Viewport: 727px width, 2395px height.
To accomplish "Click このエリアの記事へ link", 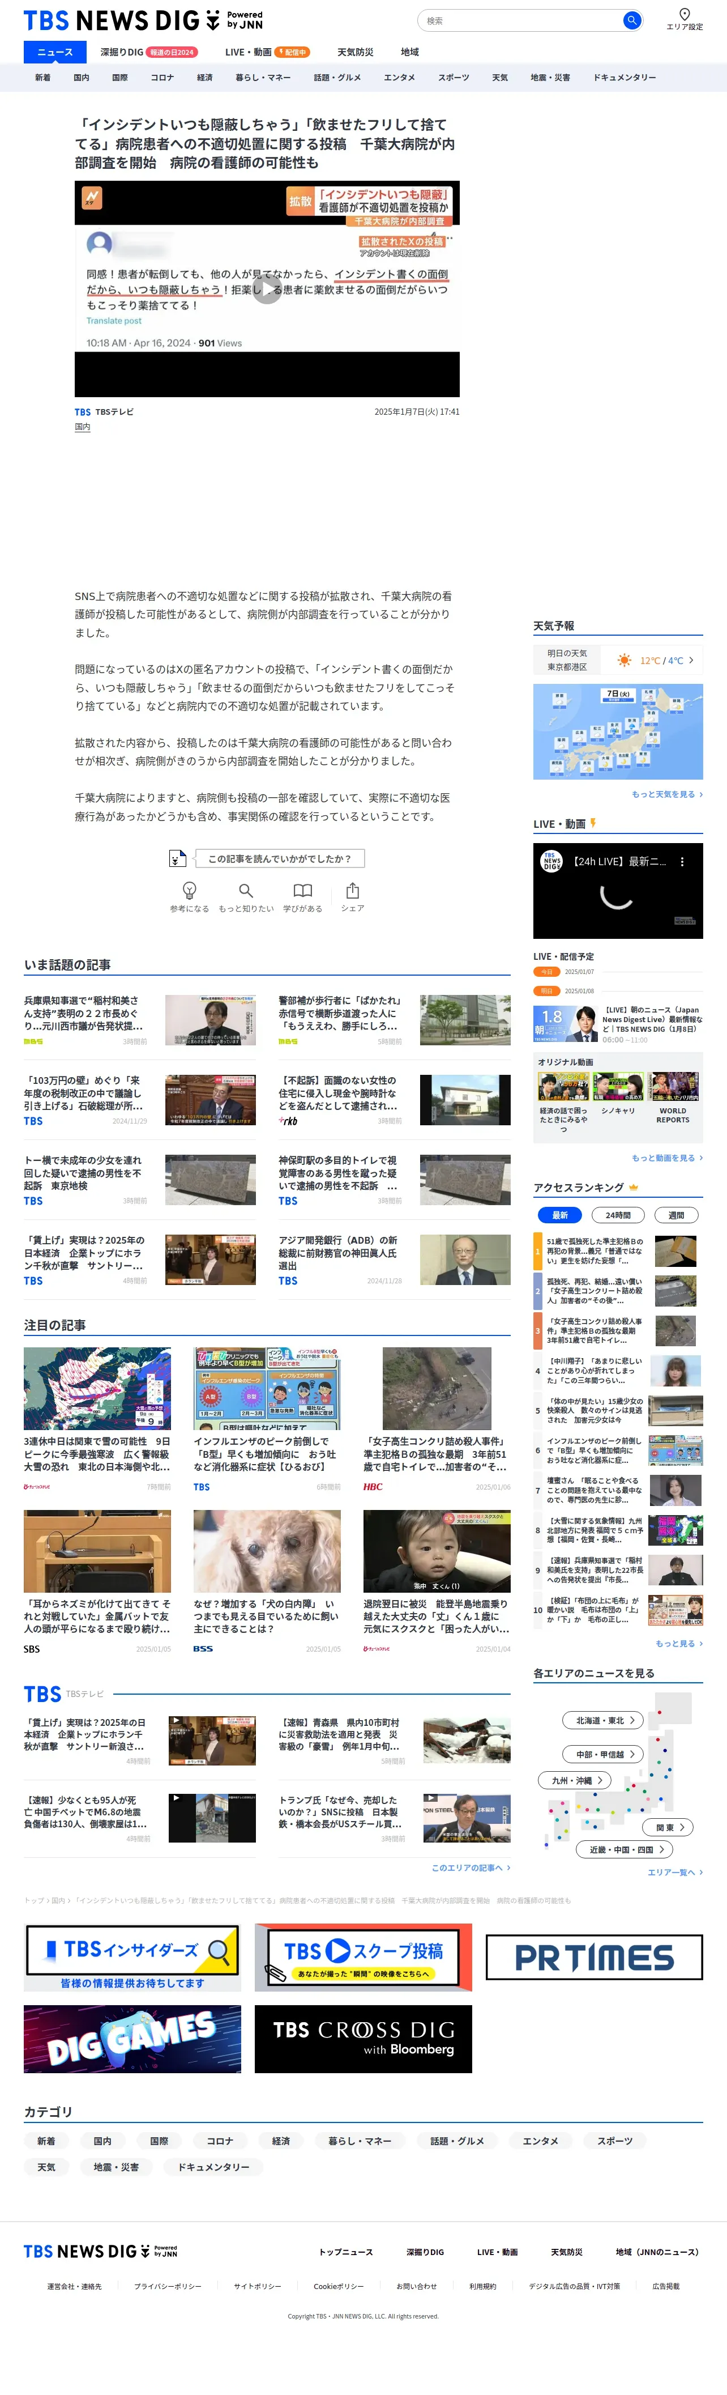I will tap(471, 1867).
